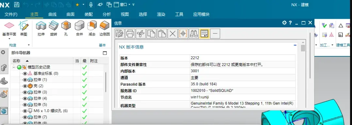Collapse the 模型历史记录 tree node
The height and width of the screenshot is (125, 352).
pos(14,67)
